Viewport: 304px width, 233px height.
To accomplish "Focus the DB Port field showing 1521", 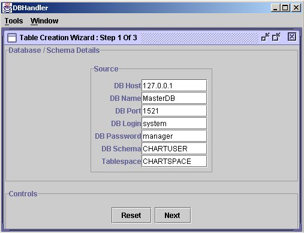I will point(174,110).
